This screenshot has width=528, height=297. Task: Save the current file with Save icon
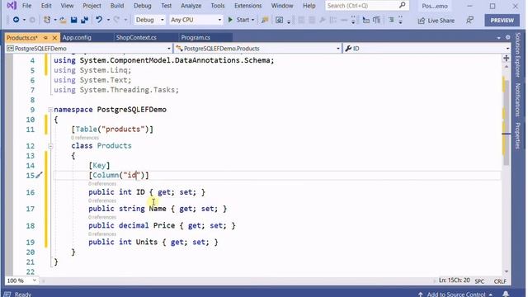[x=73, y=20]
